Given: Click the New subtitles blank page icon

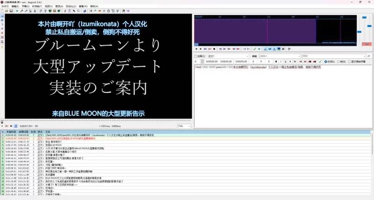Looking at the screenshot, I should [2, 11].
